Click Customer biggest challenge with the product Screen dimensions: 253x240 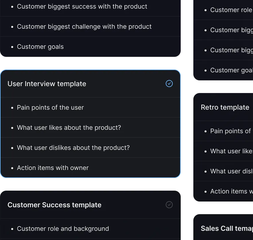84,27
